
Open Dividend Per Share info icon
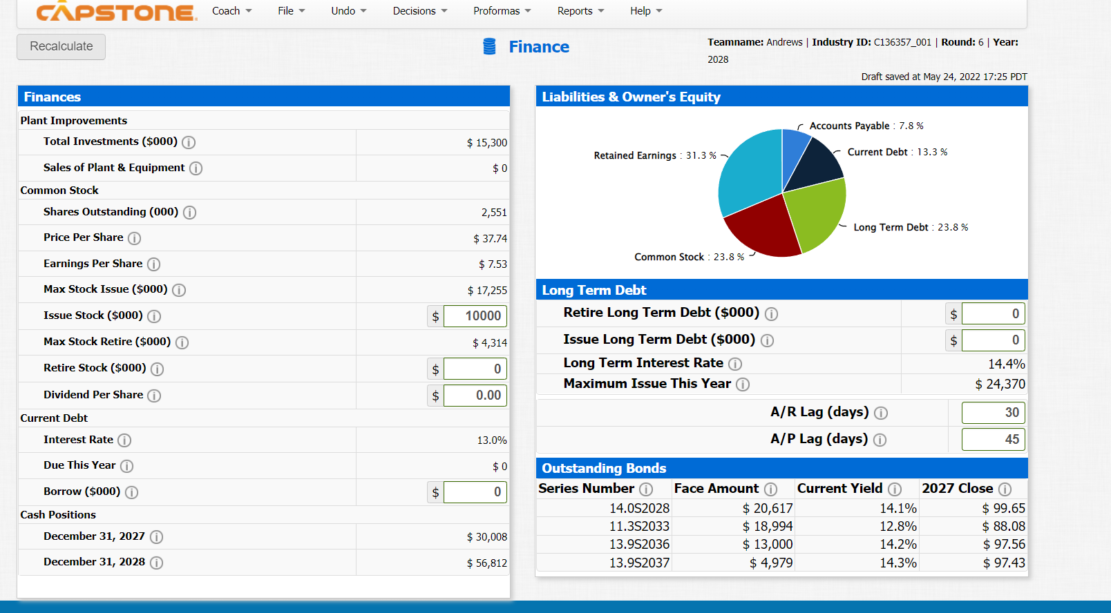click(154, 396)
